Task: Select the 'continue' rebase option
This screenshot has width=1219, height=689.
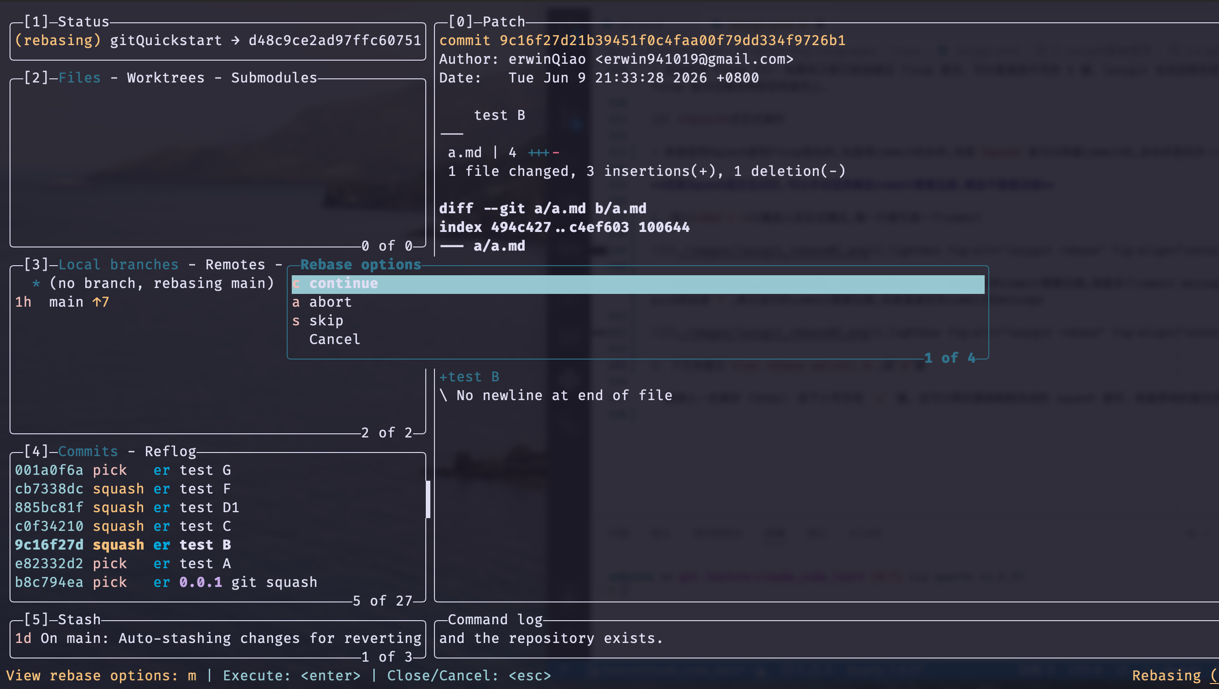Action: tap(638, 284)
